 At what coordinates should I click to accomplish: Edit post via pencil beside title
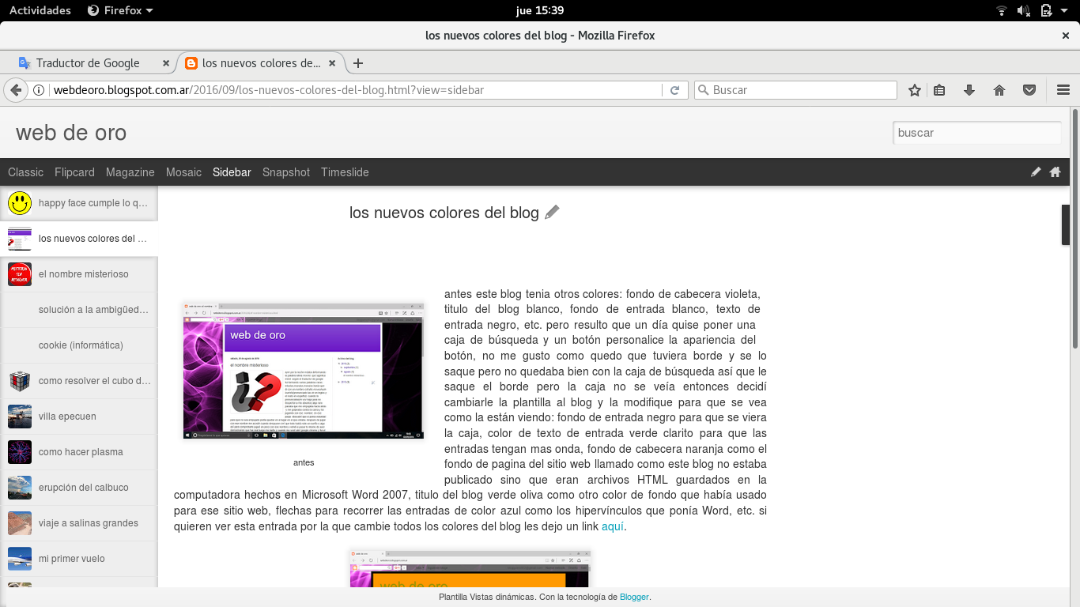coord(552,212)
